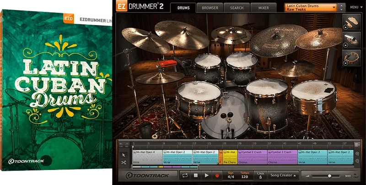Click the playhead marker at bar 1
Screen dimensions: 366x185
tap(133, 147)
